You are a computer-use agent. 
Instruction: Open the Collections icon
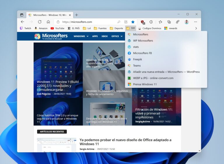(169, 22)
